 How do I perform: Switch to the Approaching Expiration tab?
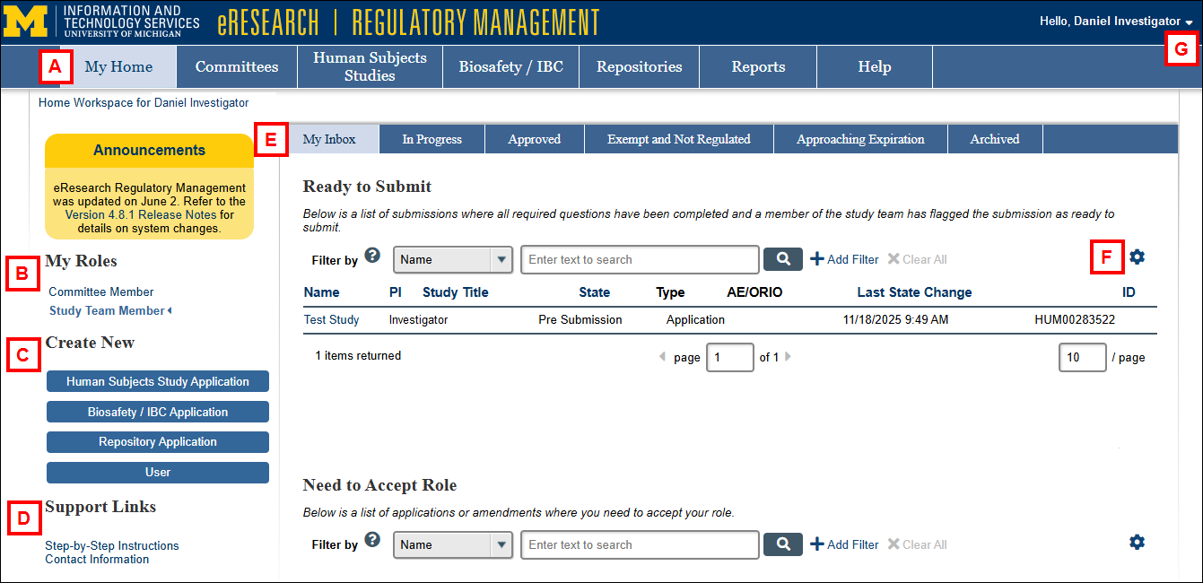(860, 139)
